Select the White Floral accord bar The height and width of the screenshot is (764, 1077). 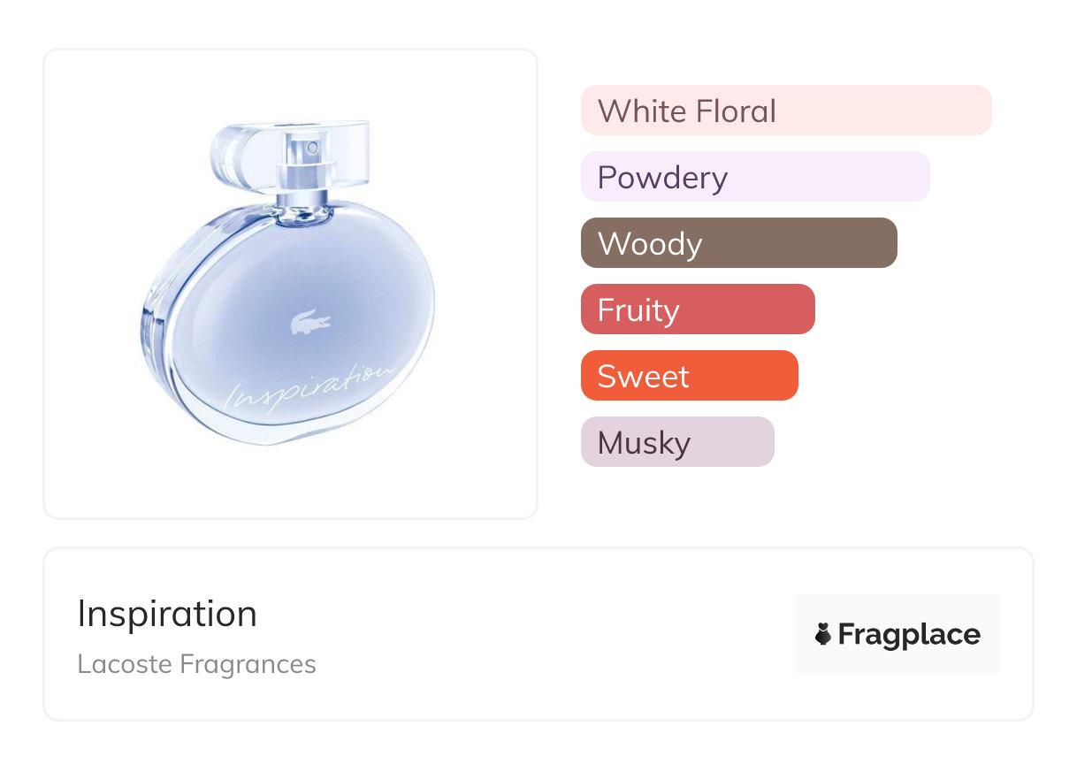click(x=786, y=111)
